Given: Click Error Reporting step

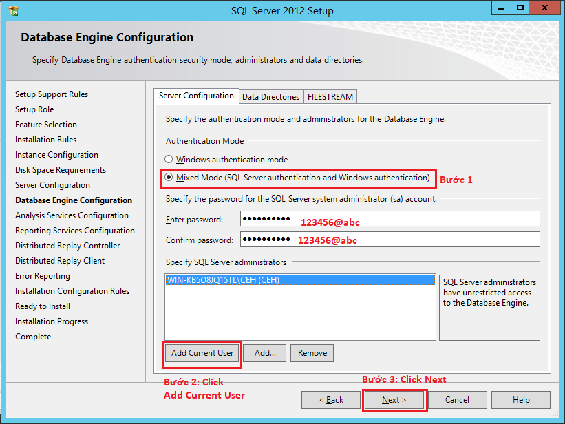Looking at the screenshot, I should [43, 276].
